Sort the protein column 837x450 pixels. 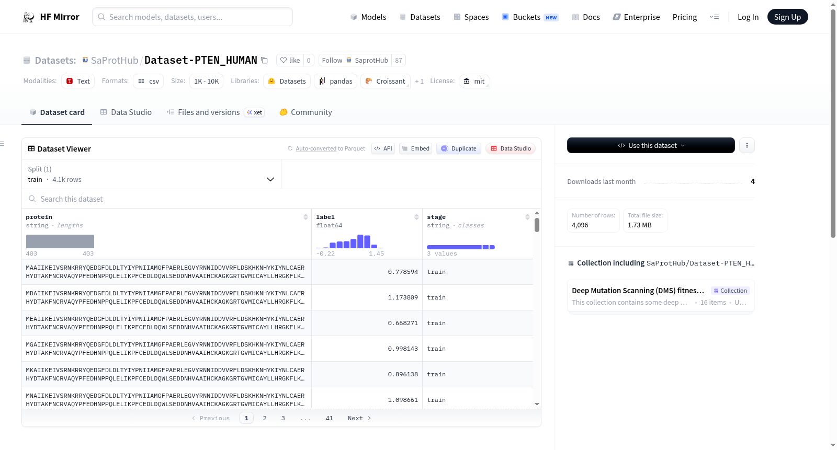(306, 217)
